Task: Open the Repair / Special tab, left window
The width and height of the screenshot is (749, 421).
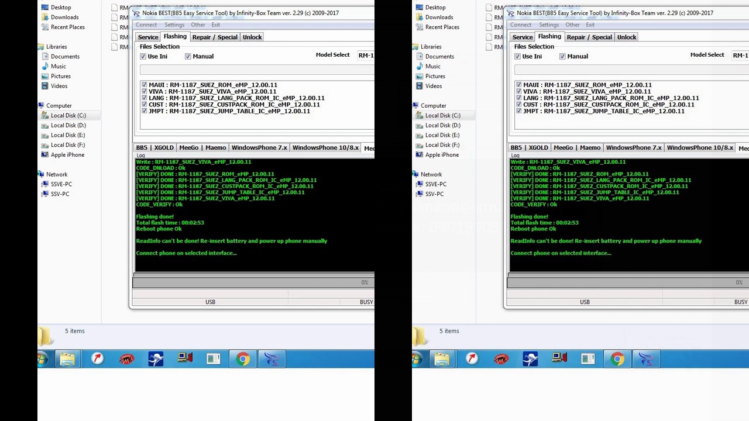Action: [215, 37]
